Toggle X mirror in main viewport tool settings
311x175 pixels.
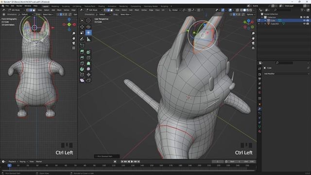click(234, 15)
